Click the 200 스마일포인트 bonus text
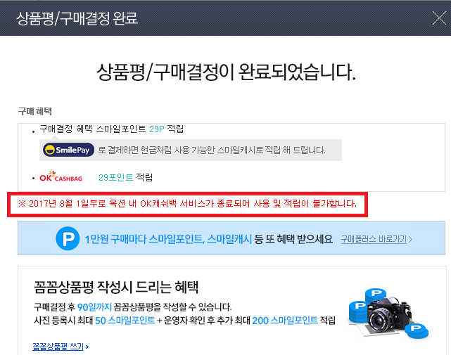The image size is (451, 355). pos(287,321)
